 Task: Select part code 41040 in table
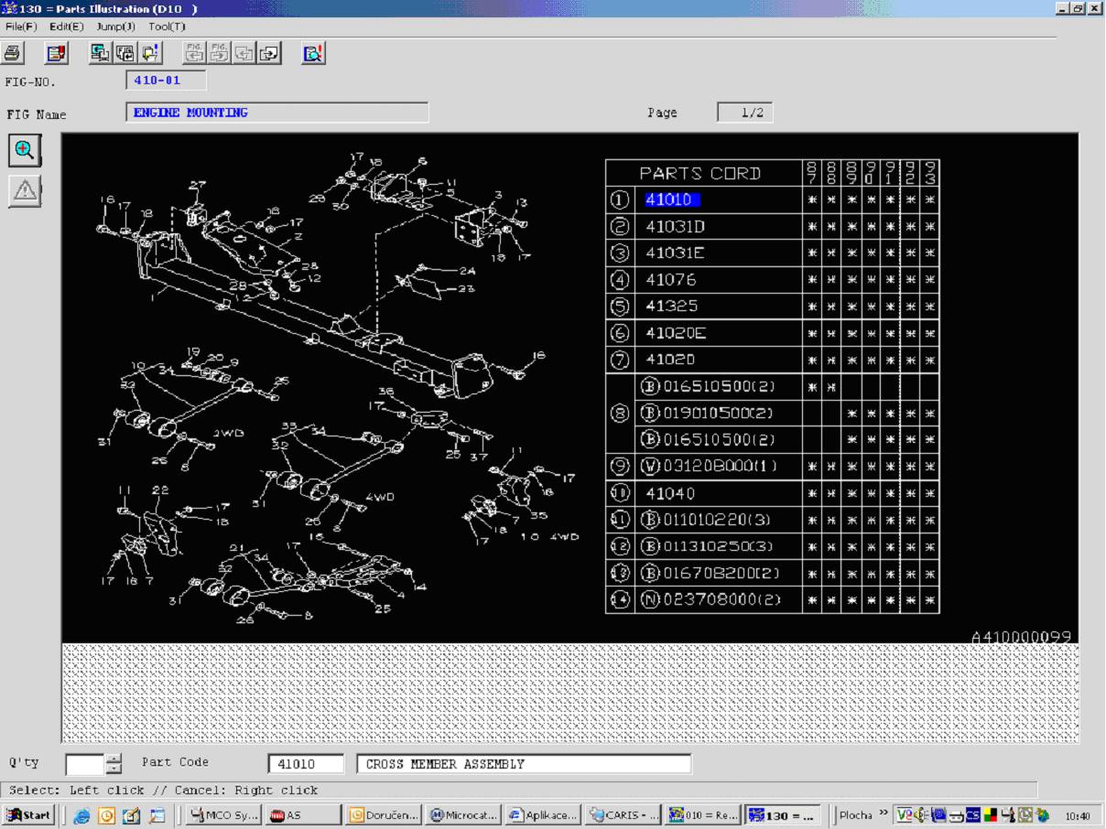pyautogui.click(x=670, y=493)
